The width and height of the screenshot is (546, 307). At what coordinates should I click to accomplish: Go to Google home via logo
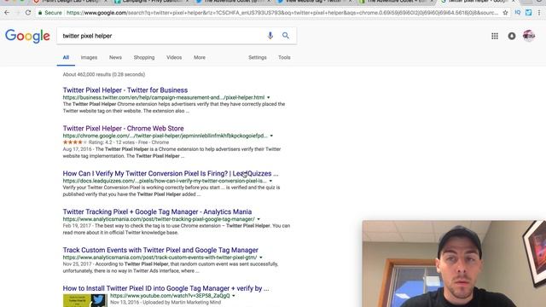[27, 36]
